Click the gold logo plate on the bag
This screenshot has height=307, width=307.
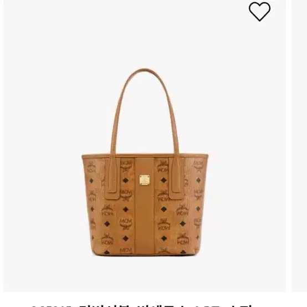click(145, 180)
